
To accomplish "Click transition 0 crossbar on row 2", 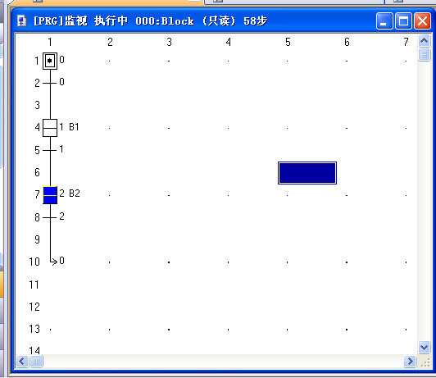I will pyautogui.click(x=50, y=83).
